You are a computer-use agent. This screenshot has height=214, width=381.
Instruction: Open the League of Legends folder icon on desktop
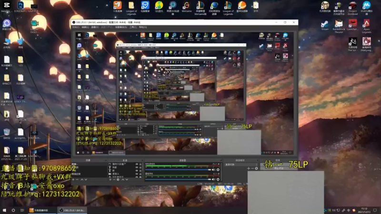pyautogui.click(x=131, y=8)
